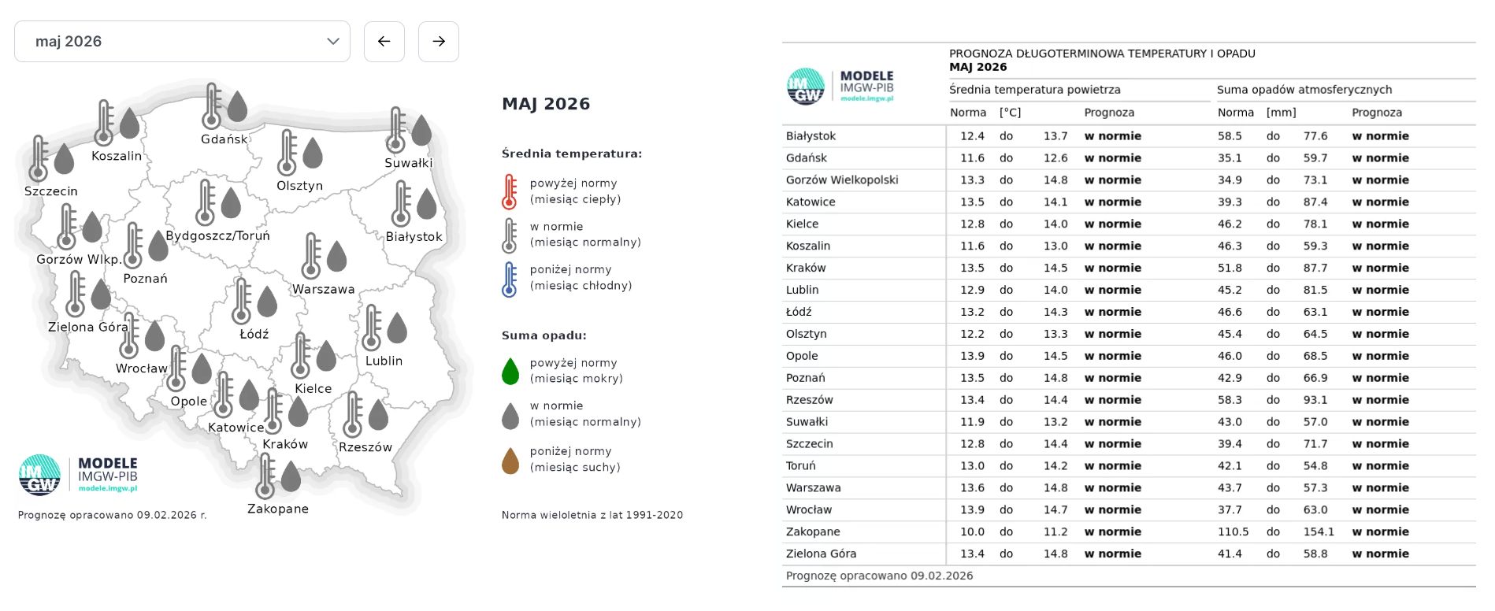Go to next month with right arrow
This screenshot has width=1495, height=611.
click(x=439, y=42)
